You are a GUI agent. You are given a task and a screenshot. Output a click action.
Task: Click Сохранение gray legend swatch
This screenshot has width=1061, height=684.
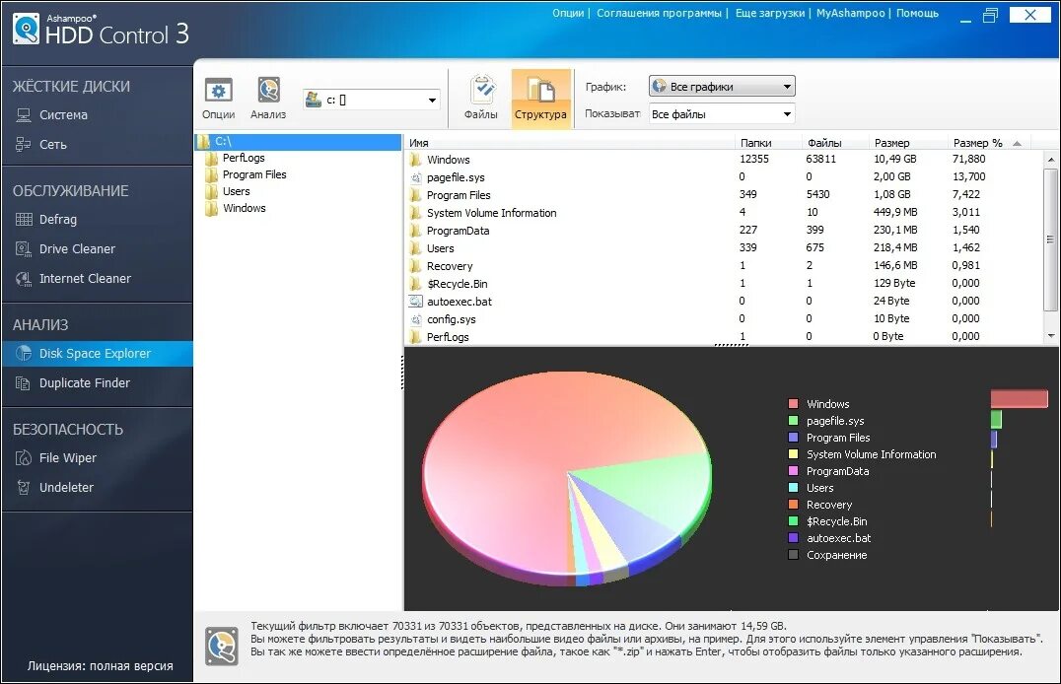793,555
